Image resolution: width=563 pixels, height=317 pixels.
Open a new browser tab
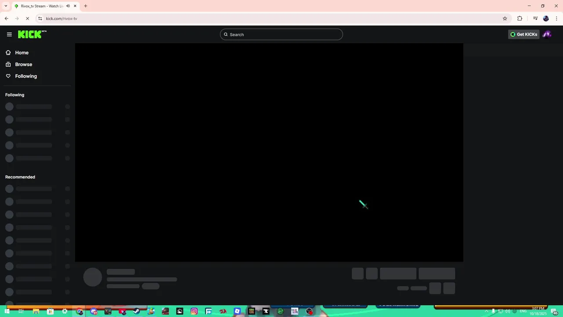85,6
